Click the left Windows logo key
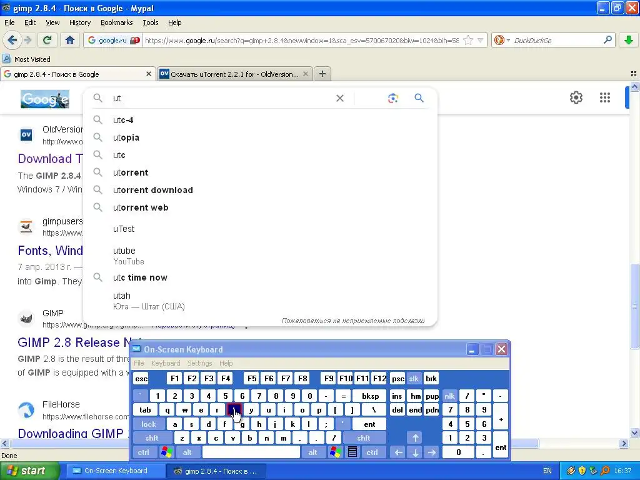 click(166, 452)
